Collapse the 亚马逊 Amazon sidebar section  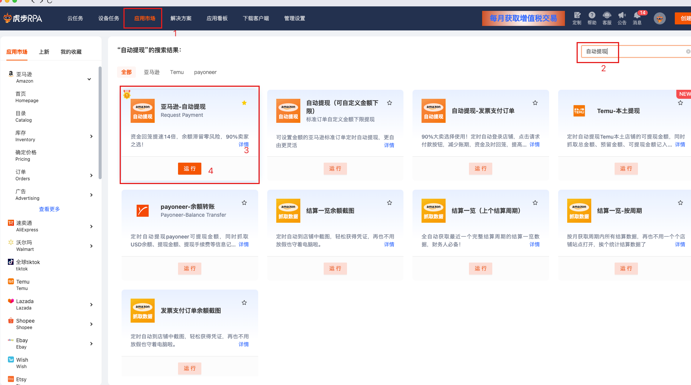pos(89,79)
